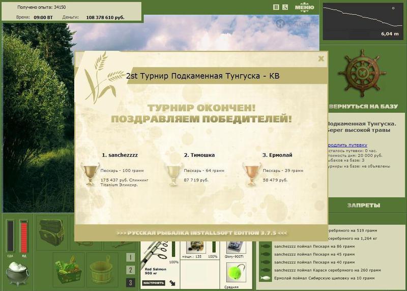Viewport: 407px width, 291px height.
Task: Close the tournament results dialog
Action: (x=321, y=59)
